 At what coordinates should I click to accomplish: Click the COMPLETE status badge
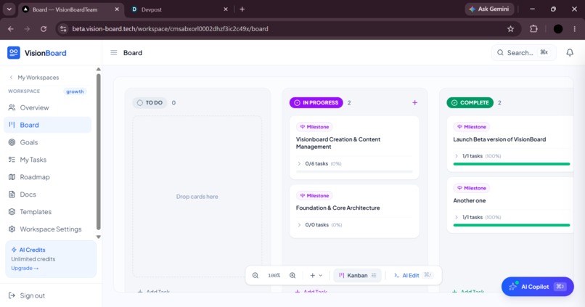(x=470, y=102)
